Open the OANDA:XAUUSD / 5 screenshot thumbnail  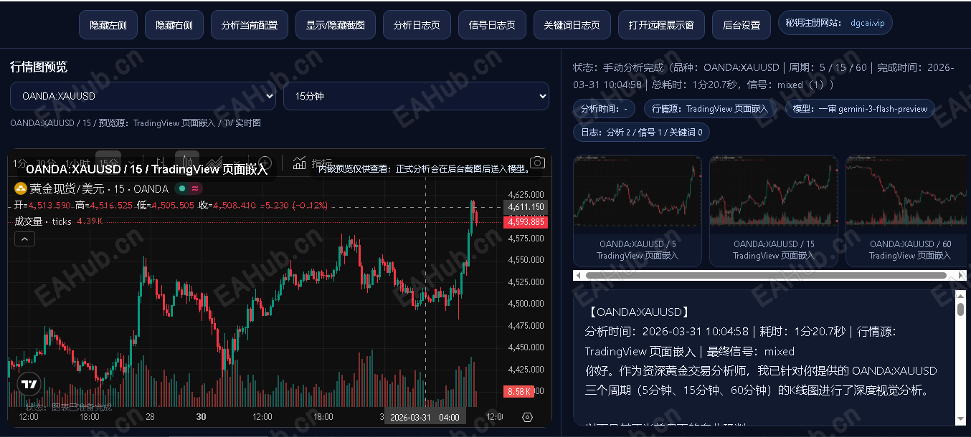click(x=638, y=211)
